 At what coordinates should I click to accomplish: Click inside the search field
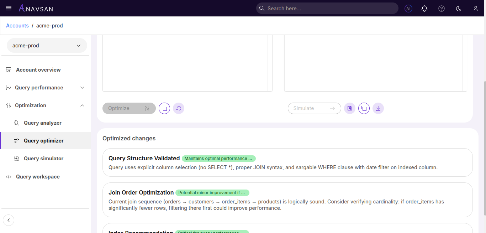point(327,8)
